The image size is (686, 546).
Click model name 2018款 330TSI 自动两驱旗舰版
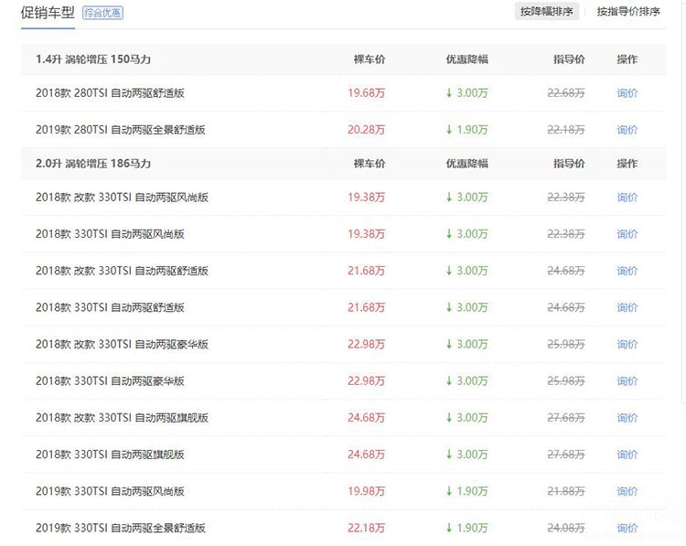[x=110, y=455]
